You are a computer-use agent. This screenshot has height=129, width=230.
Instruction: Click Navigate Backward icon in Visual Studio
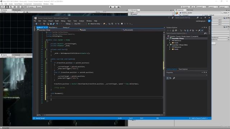pyautogui.click(x=36, y=24)
